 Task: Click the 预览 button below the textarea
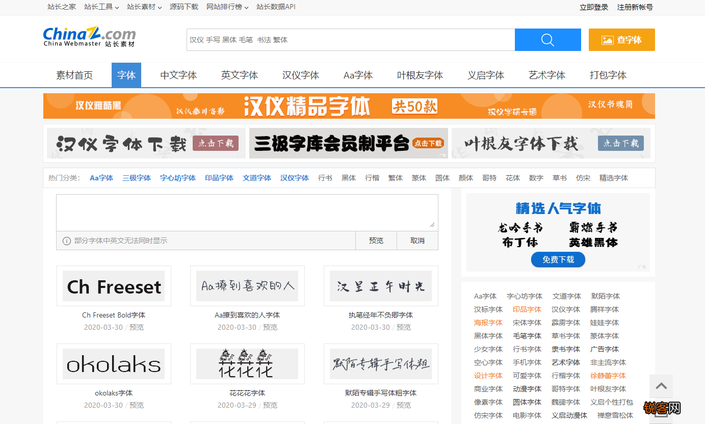click(376, 241)
